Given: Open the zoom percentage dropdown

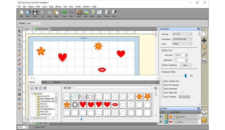Looking at the screenshot, I should [x=27, y=127].
